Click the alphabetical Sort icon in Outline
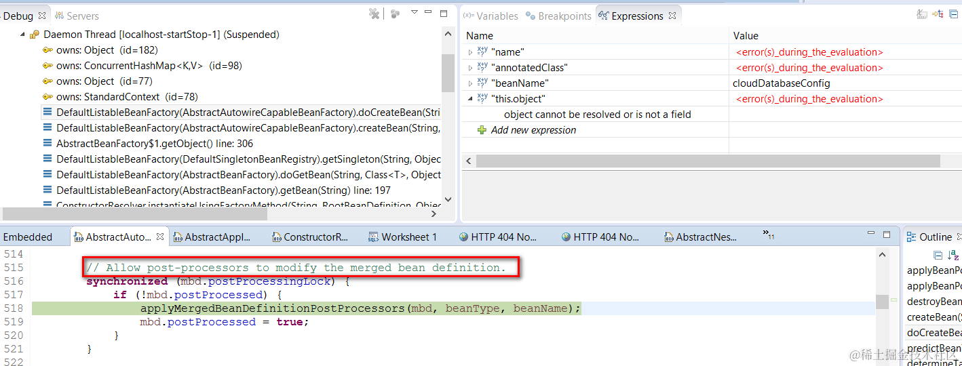Image resolution: width=962 pixels, height=366 pixels. point(953,255)
